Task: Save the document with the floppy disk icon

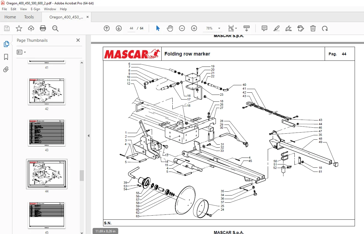Action: 7,28
